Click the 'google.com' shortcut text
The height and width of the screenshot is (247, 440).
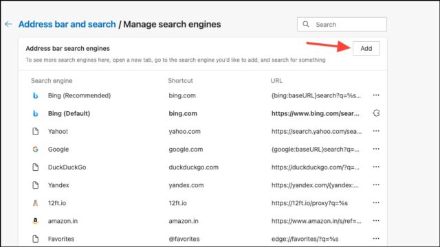186,150
